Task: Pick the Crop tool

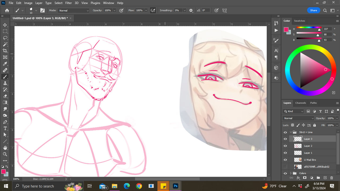Action: coord(5,51)
